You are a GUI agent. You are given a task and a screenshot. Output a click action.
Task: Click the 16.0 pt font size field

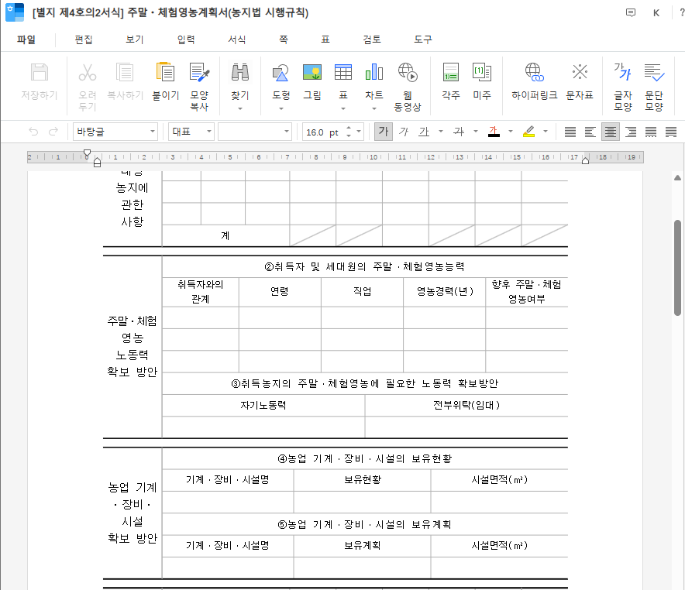coord(323,132)
